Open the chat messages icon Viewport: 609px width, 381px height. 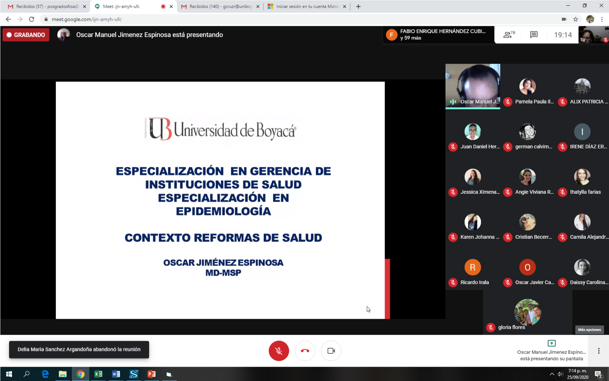click(x=534, y=35)
